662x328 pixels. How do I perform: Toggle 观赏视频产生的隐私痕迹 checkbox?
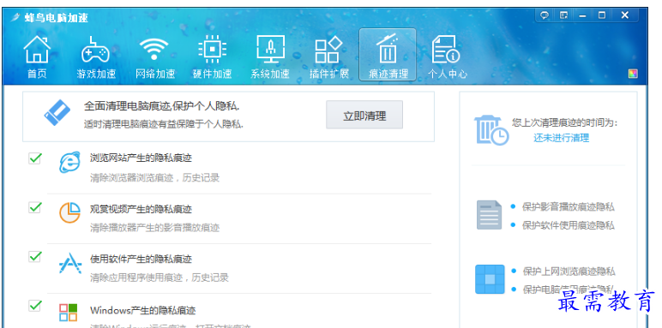34,207
